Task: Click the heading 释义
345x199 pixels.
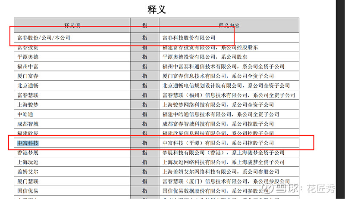Action: click(x=157, y=9)
